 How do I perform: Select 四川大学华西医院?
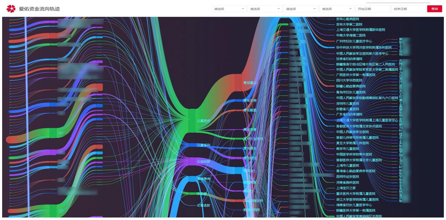click(349, 80)
